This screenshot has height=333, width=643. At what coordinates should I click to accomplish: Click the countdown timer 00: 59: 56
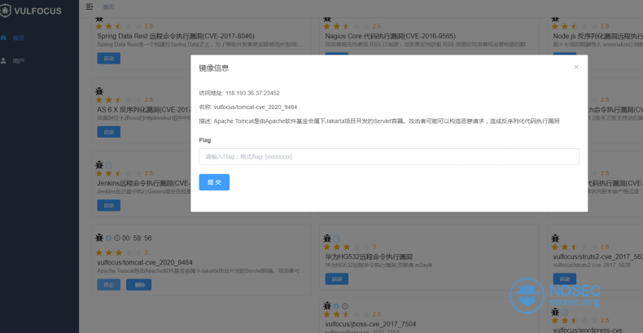point(137,238)
